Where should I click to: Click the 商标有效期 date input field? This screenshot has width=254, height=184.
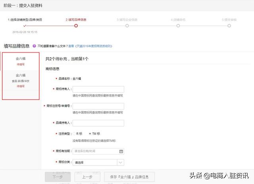98,152
